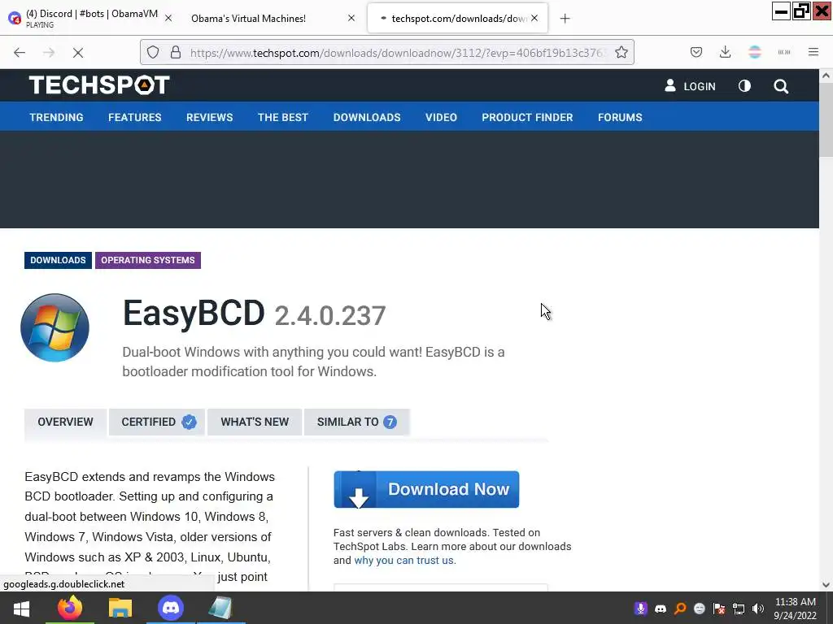833x624 pixels.
Task: Click the padlock site security icon
Action: point(176,52)
